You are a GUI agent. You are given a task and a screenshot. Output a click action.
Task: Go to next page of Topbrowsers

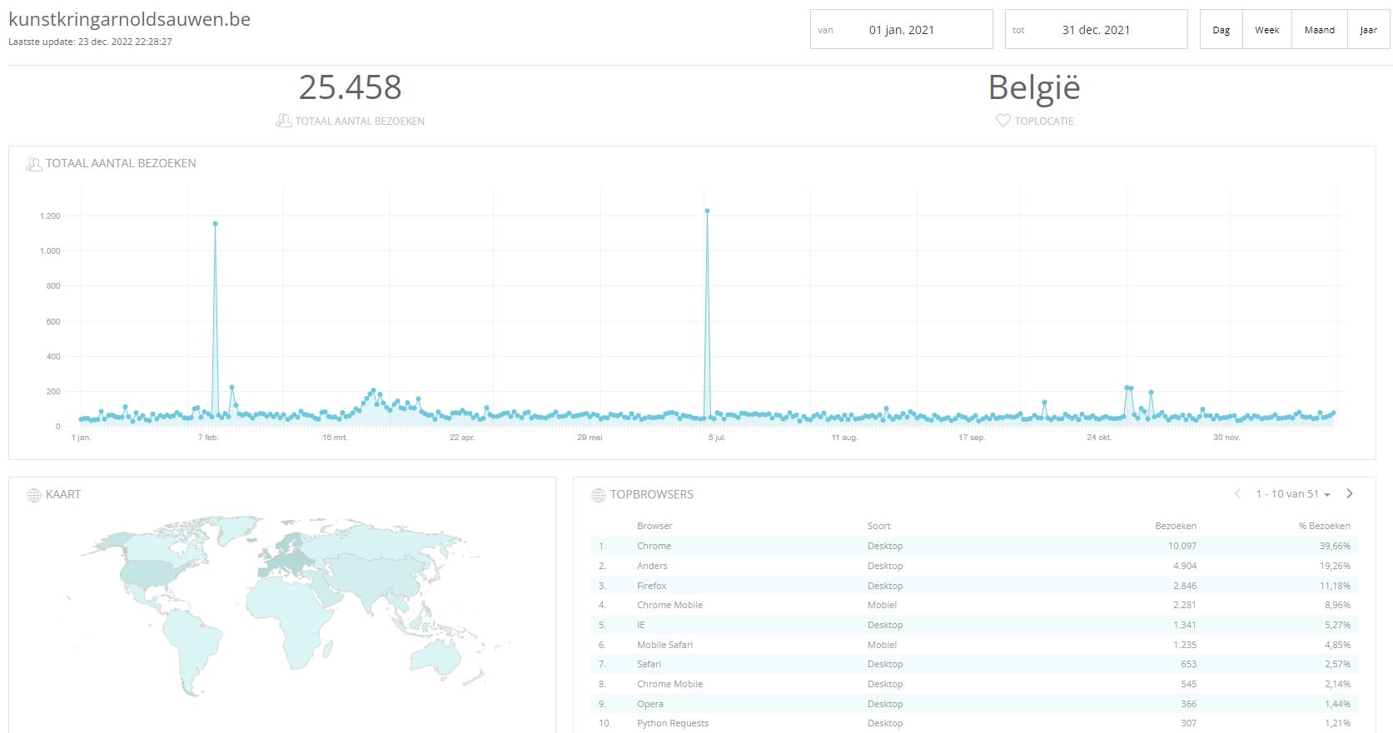tap(1350, 493)
